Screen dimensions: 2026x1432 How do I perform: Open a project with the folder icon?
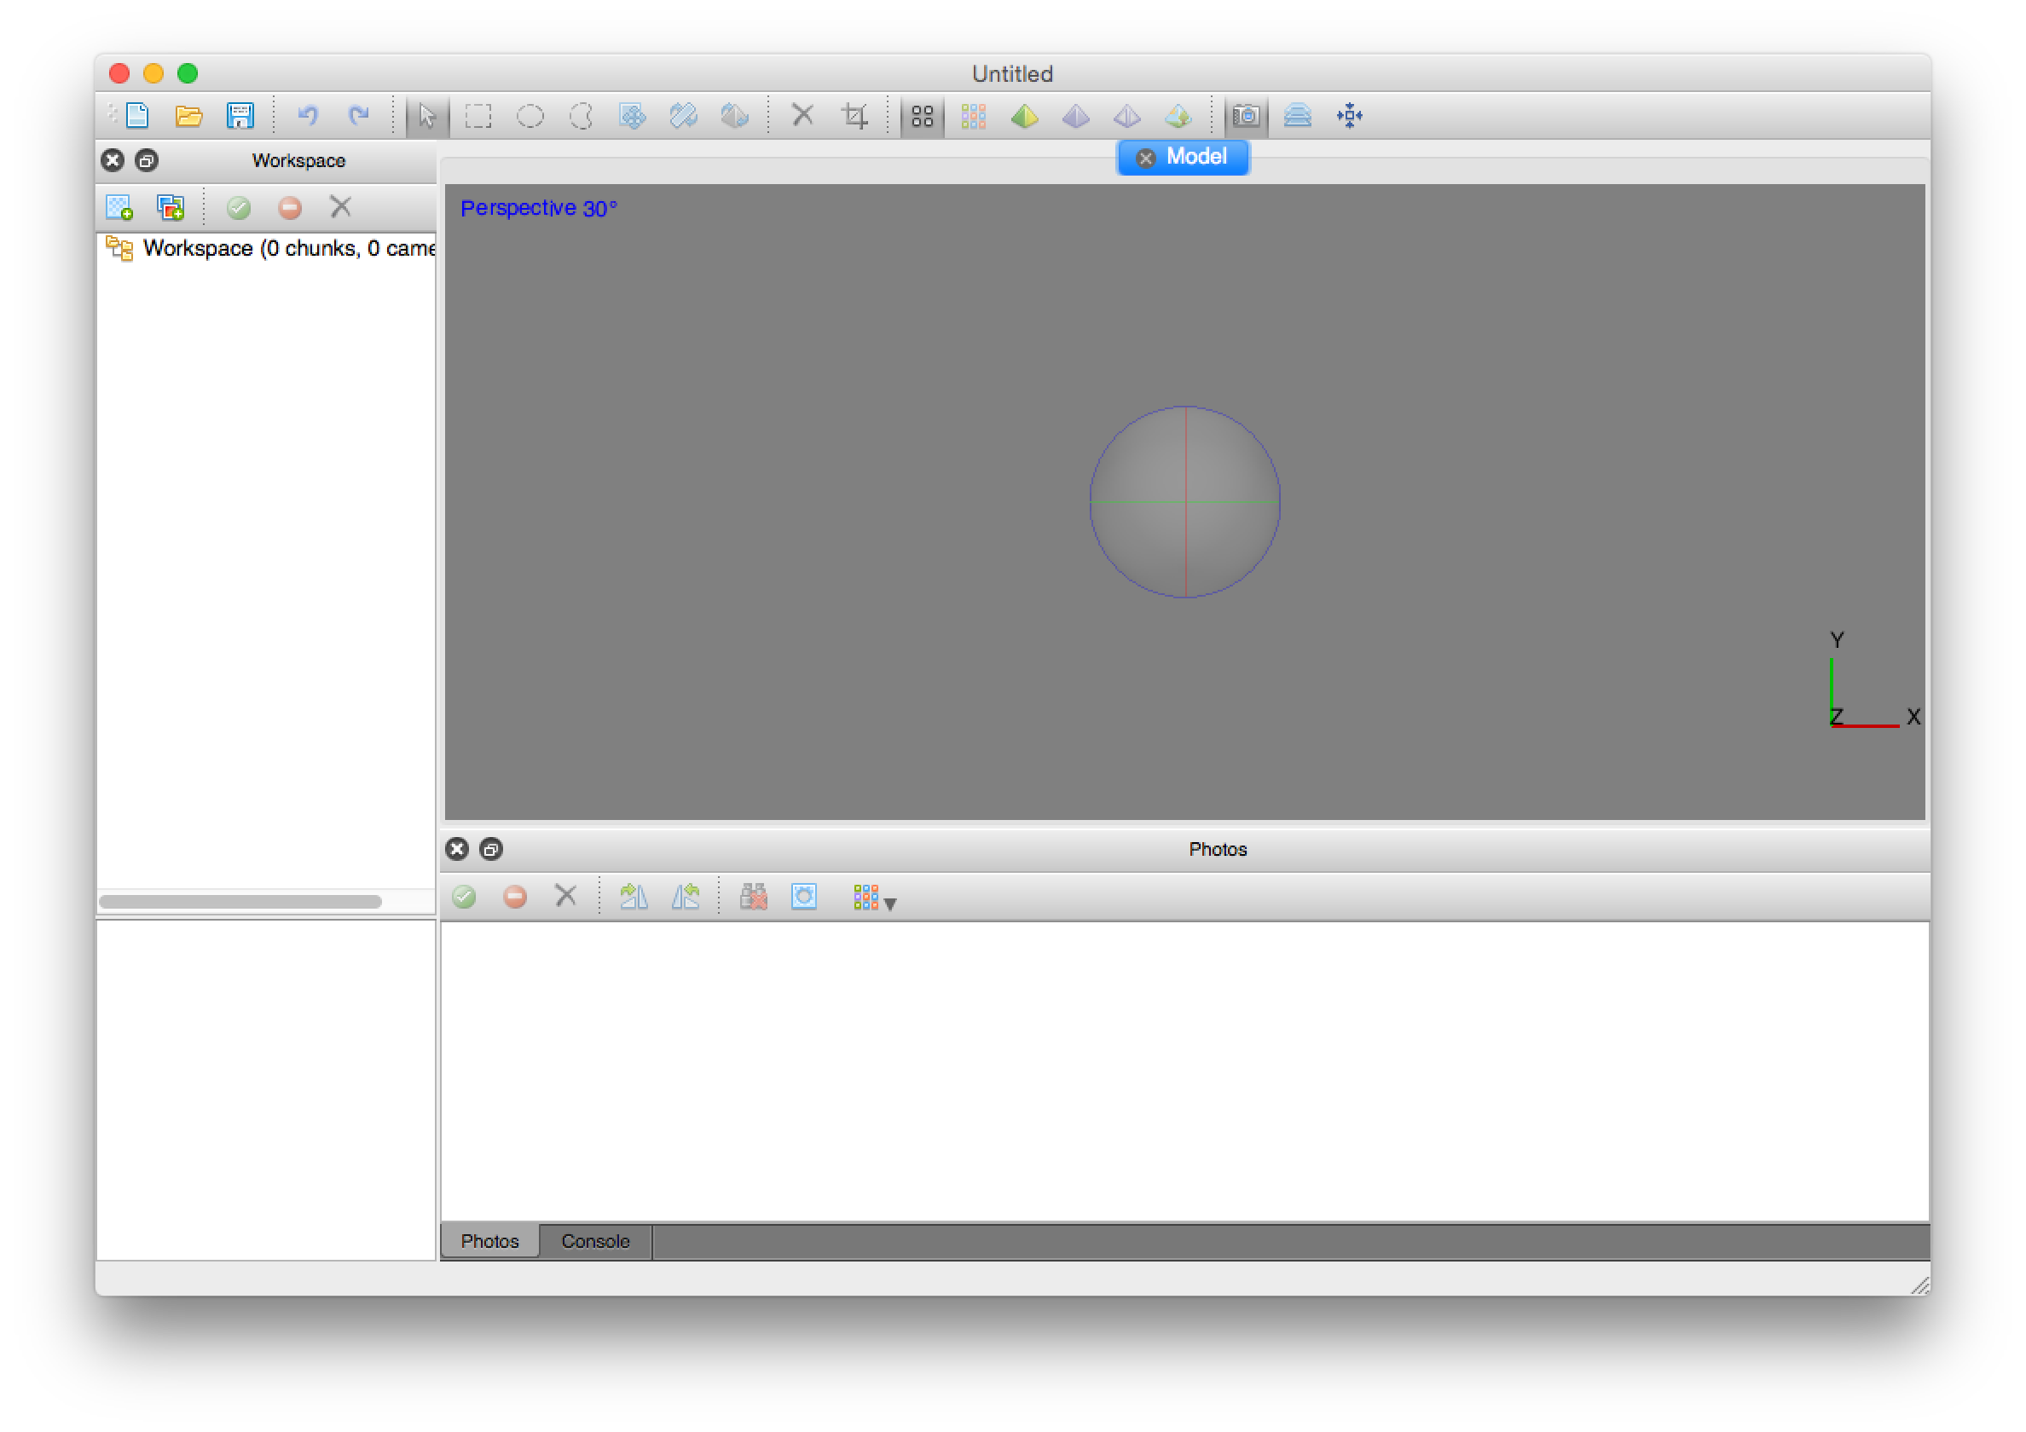(188, 116)
